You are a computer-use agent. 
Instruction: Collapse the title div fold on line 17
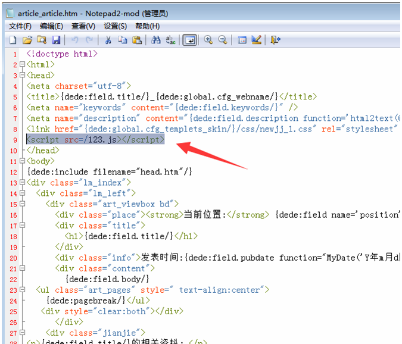[x=23, y=226]
